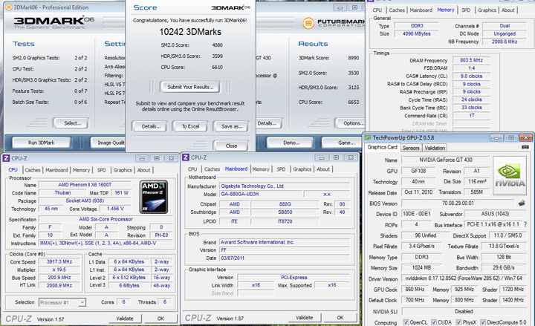
Task: Open Graphics tab in the Processor CPU-Z window
Action: click(x=123, y=170)
